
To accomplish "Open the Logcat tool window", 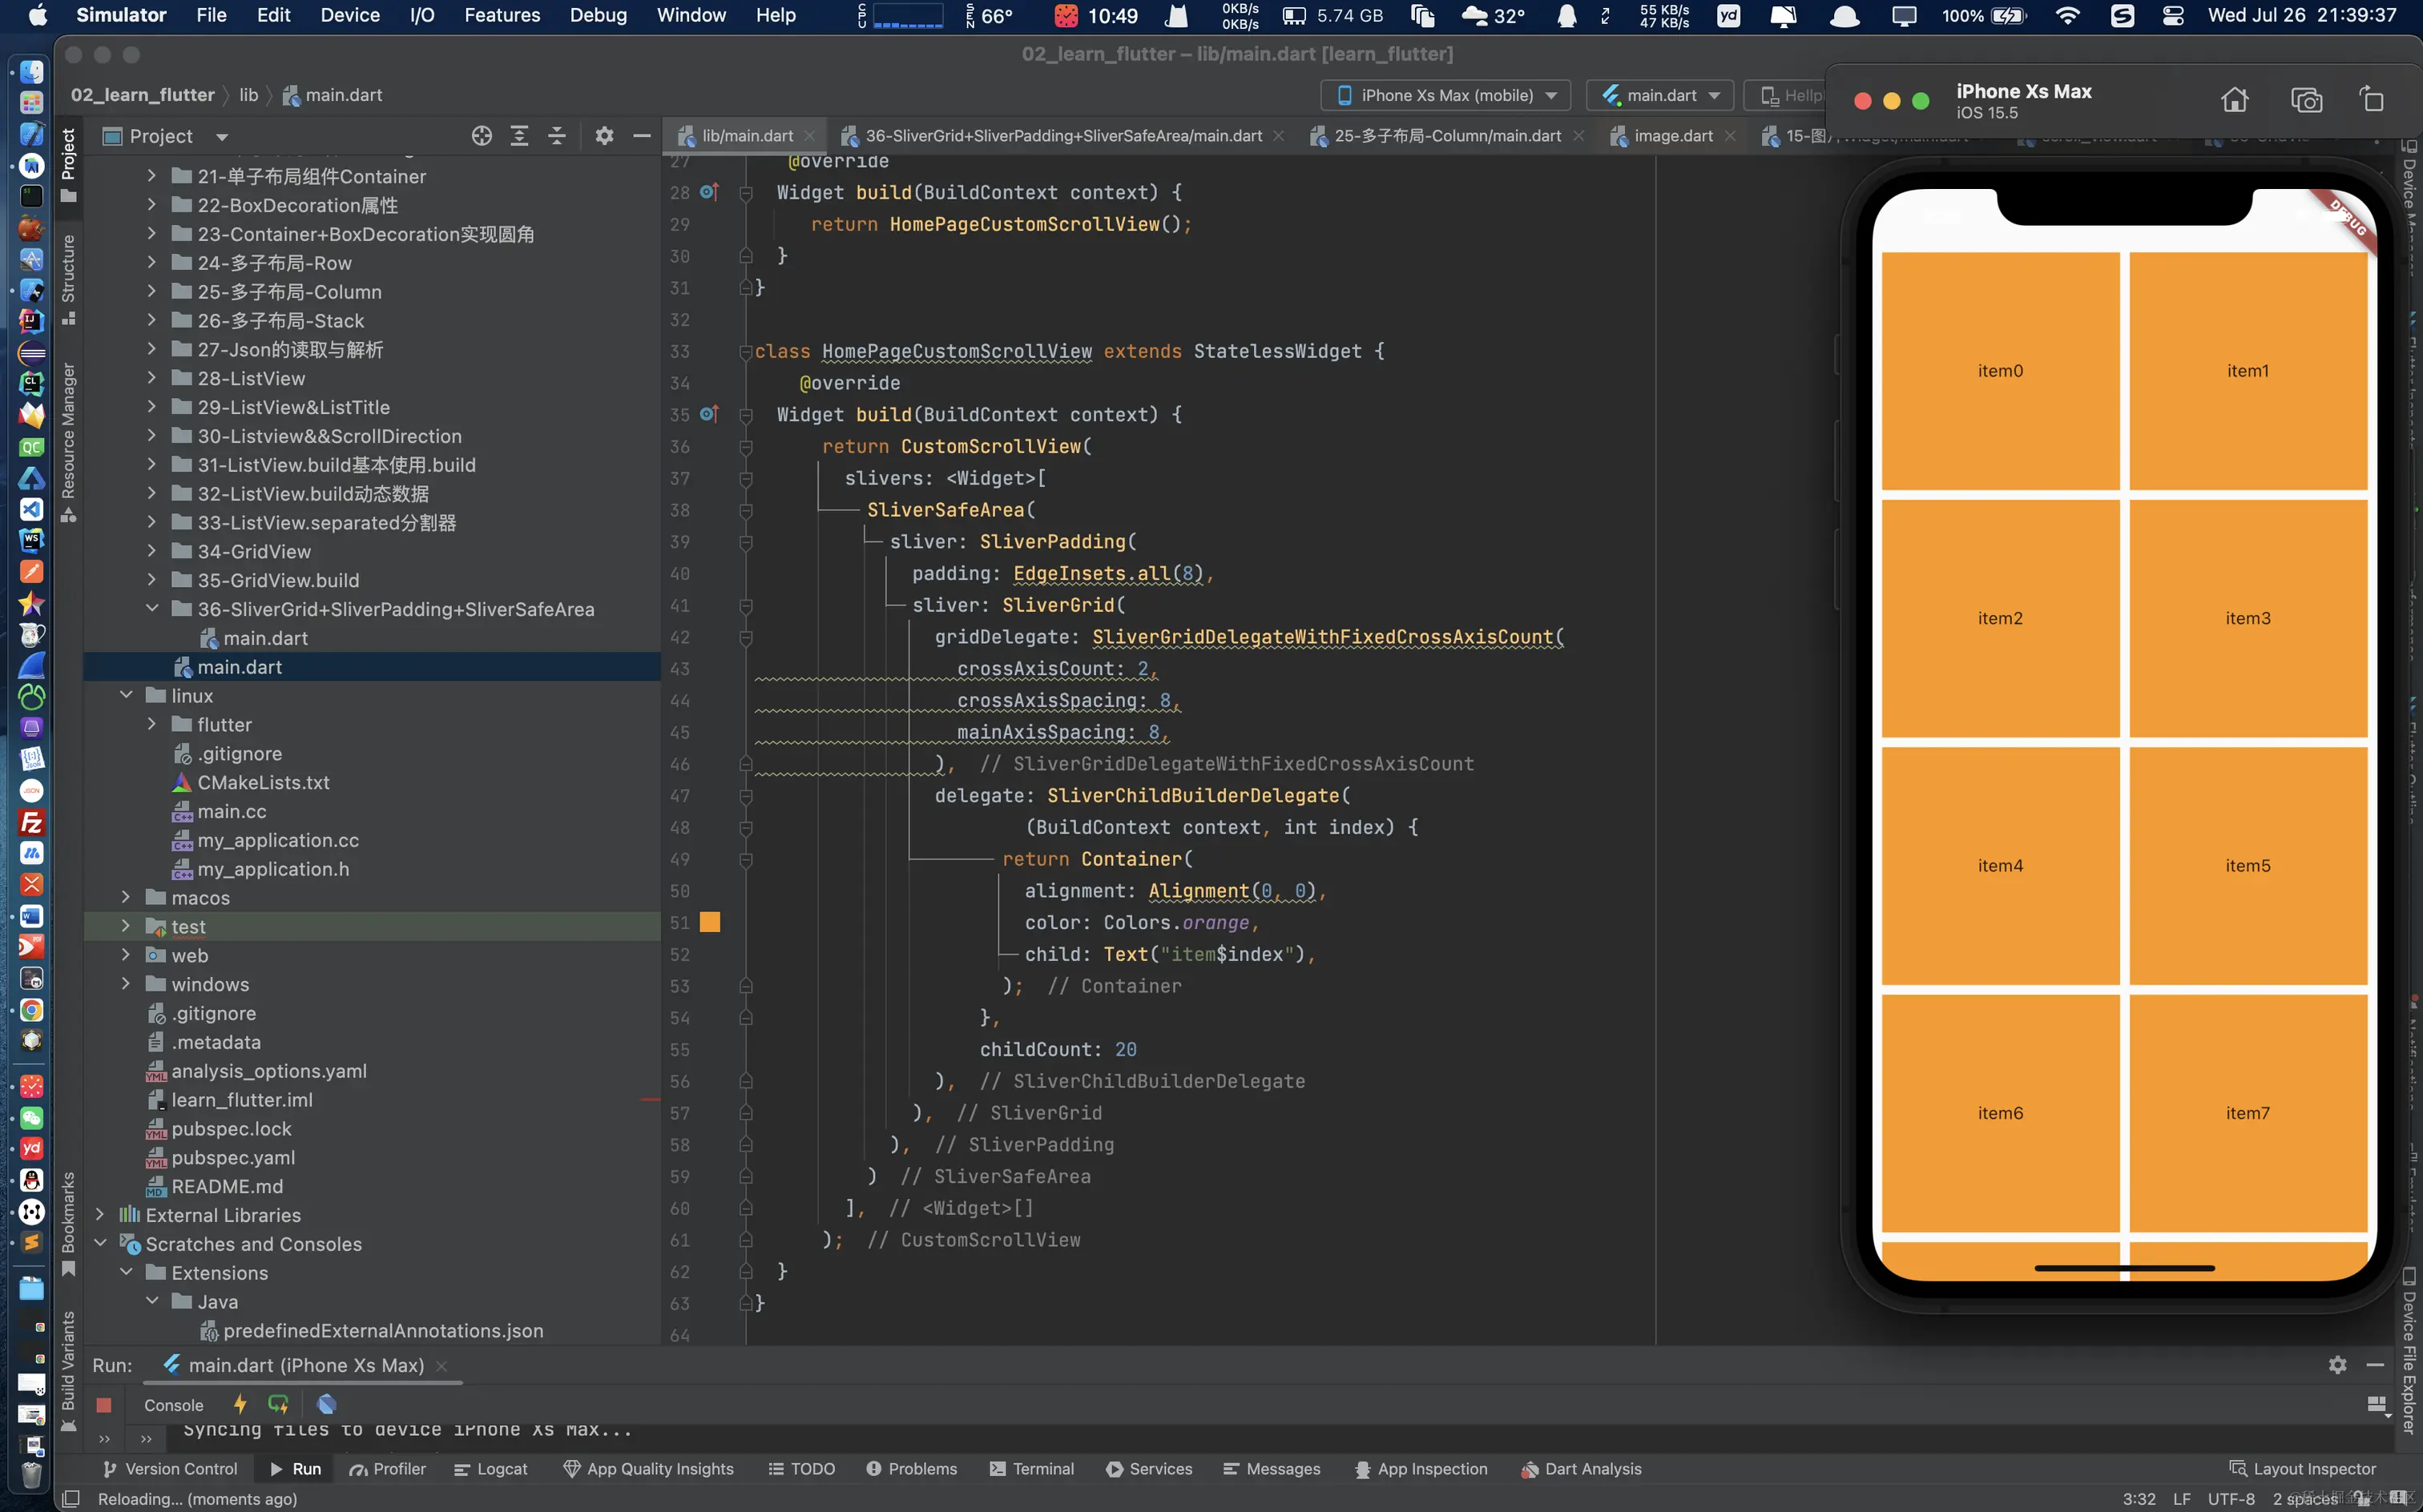I will click(490, 1469).
